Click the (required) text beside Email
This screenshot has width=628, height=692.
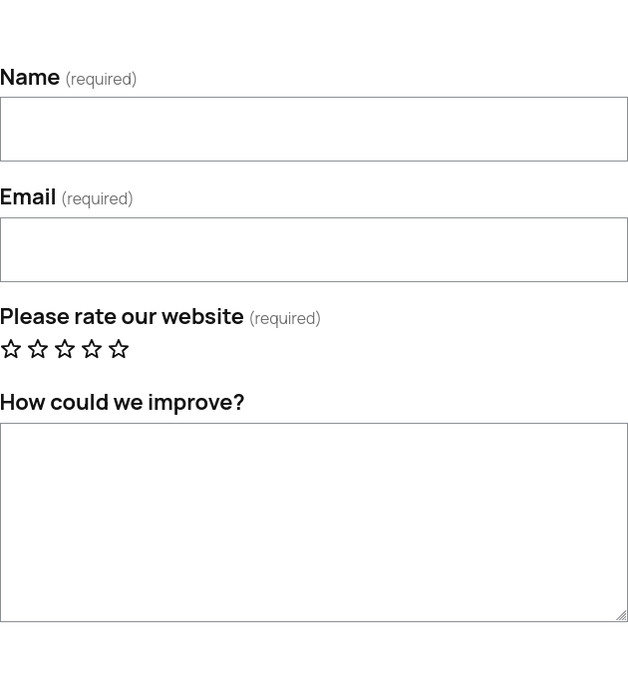[x=97, y=198]
